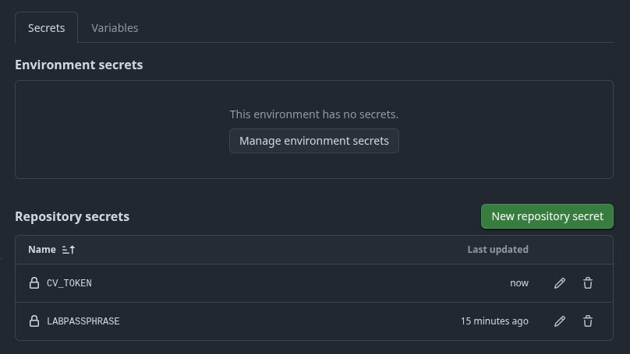Click the "15 minutes ago" timestamp
The width and height of the screenshot is (630, 354).
coord(494,321)
